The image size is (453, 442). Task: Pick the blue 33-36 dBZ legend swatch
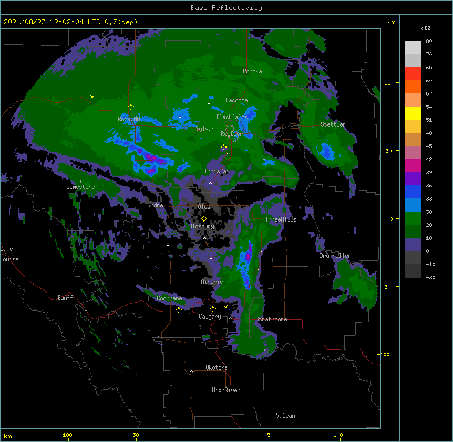coord(413,192)
